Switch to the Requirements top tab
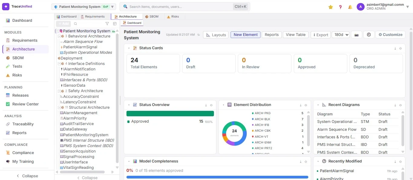The image size is (413, 180). tap(93, 17)
